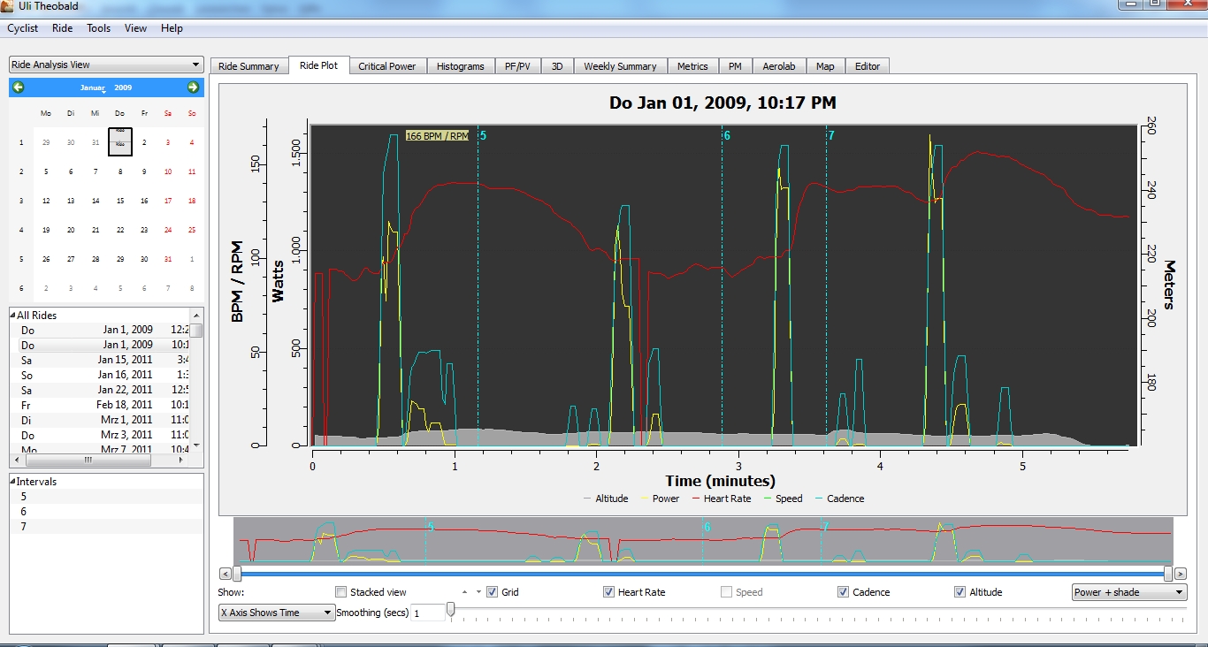This screenshot has width=1208, height=647.
Task: Open the View menu
Action: pyautogui.click(x=135, y=28)
